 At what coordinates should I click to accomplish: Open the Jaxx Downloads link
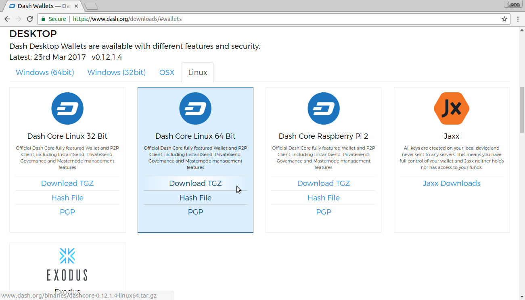(x=452, y=183)
